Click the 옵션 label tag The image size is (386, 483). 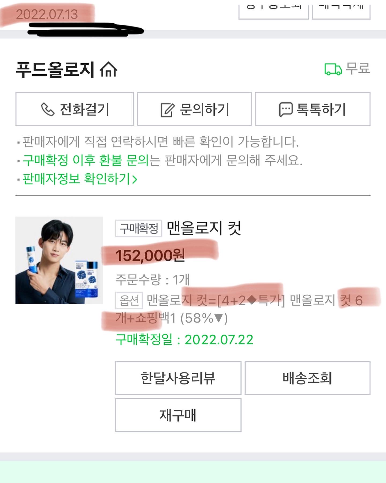click(x=129, y=300)
